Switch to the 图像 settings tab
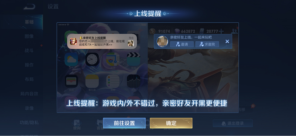This screenshot has height=136, width=296. click(x=29, y=36)
